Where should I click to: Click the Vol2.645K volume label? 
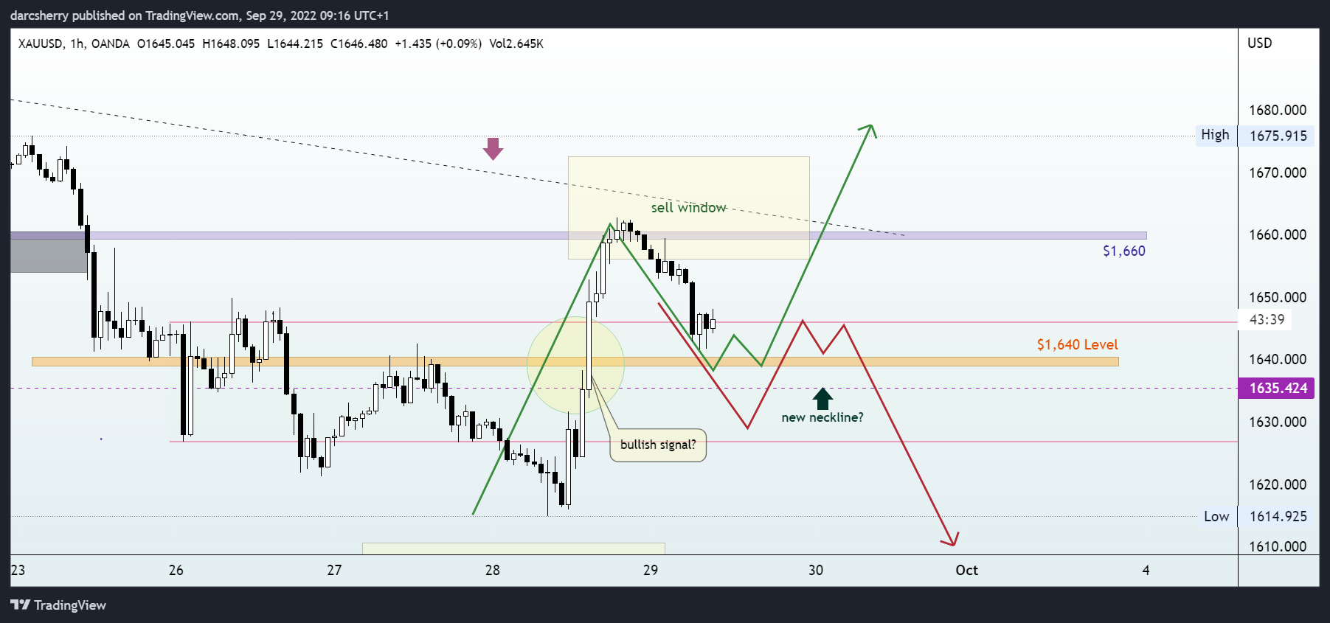click(516, 43)
